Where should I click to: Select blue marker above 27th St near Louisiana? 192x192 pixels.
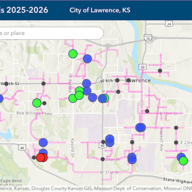pos(132,157)
